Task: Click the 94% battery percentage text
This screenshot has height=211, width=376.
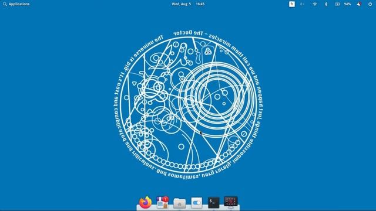Action: (347, 4)
